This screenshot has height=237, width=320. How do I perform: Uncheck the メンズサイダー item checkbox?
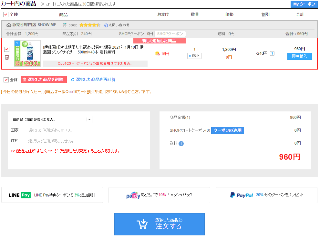point(7,49)
